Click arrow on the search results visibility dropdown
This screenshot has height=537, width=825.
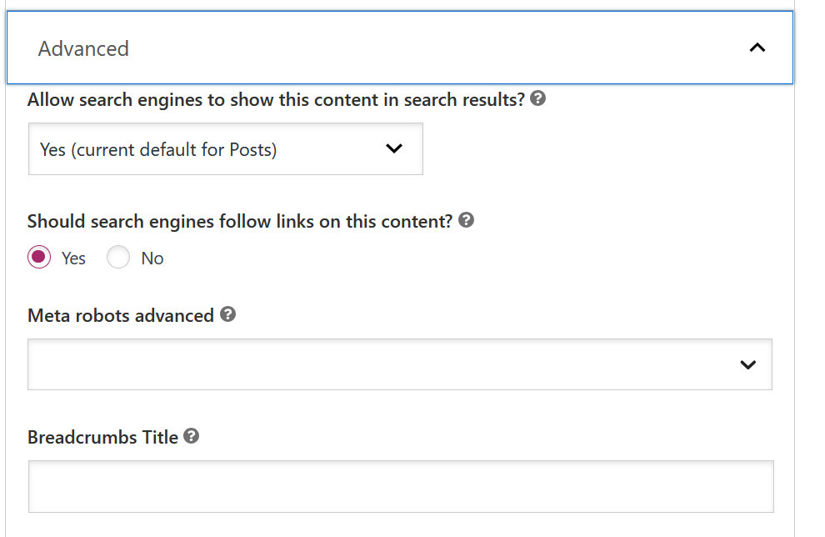[394, 149]
